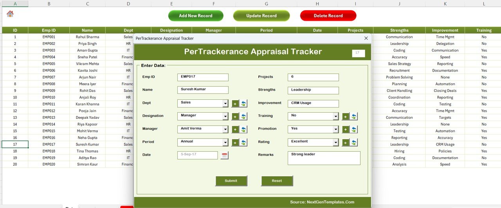Select the ID cell for row 17
The height and width of the screenshot is (208, 501).
(15, 144)
